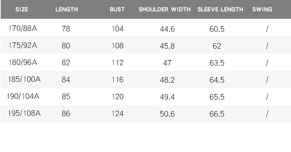Click size 180/96A row label
Screen dimensions: 291x152
tap(23, 62)
